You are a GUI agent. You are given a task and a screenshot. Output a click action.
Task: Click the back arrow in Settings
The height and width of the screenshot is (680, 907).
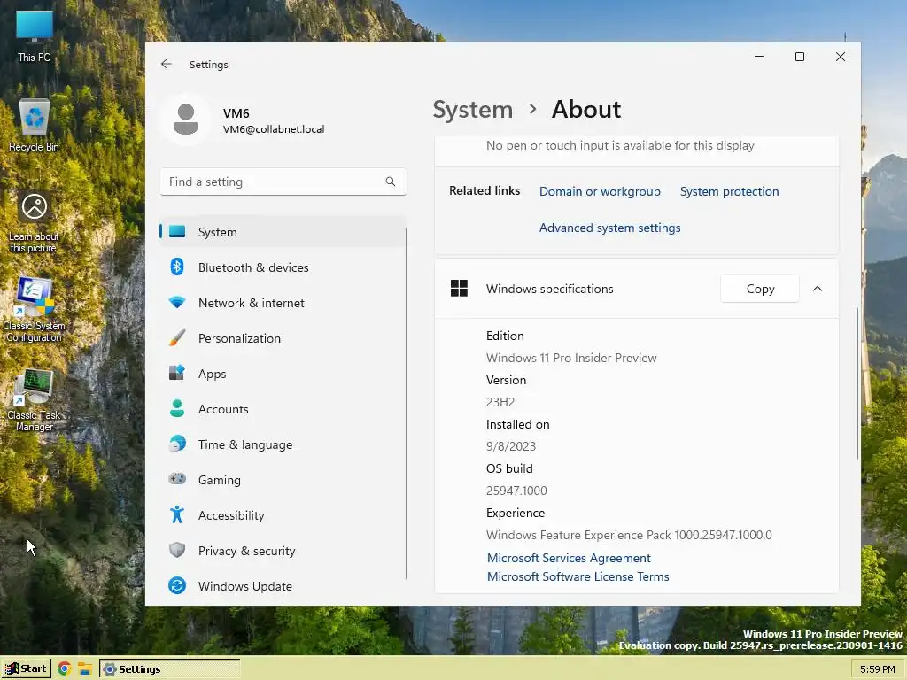(x=167, y=64)
